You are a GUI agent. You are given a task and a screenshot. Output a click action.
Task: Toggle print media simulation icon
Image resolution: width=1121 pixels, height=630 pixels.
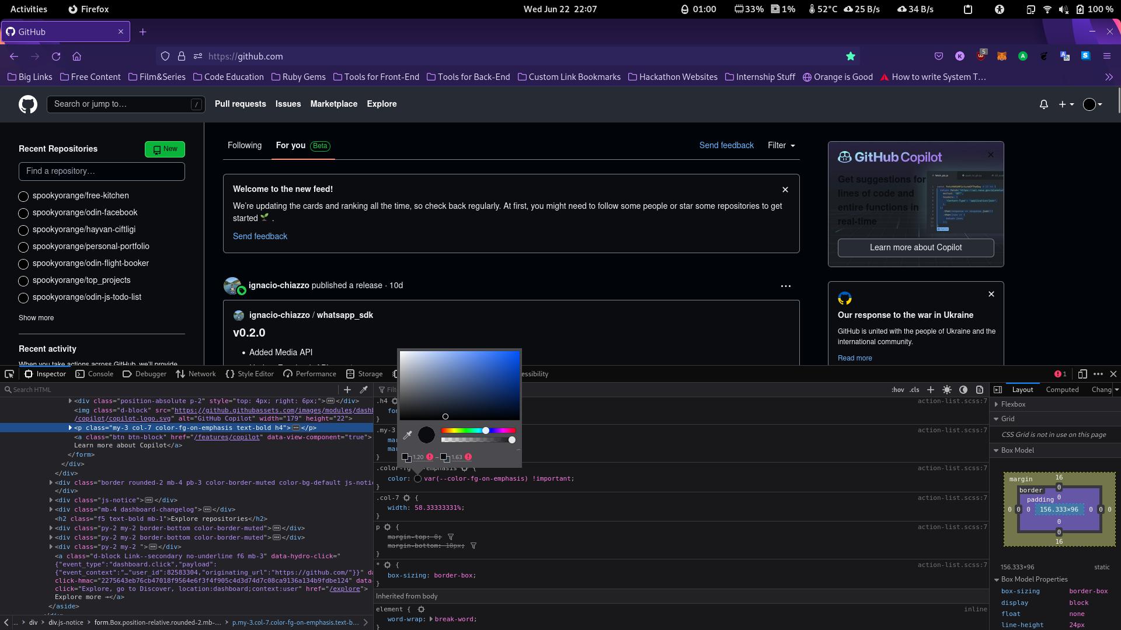click(980, 390)
